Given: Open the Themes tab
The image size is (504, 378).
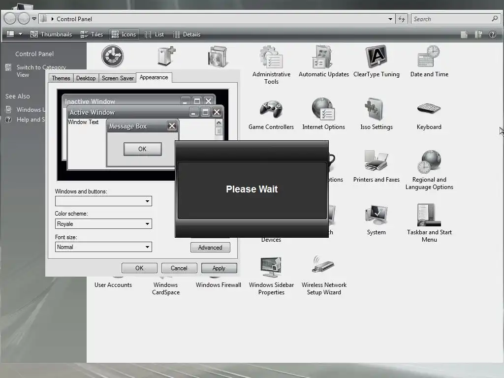Looking at the screenshot, I should click(x=61, y=78).
